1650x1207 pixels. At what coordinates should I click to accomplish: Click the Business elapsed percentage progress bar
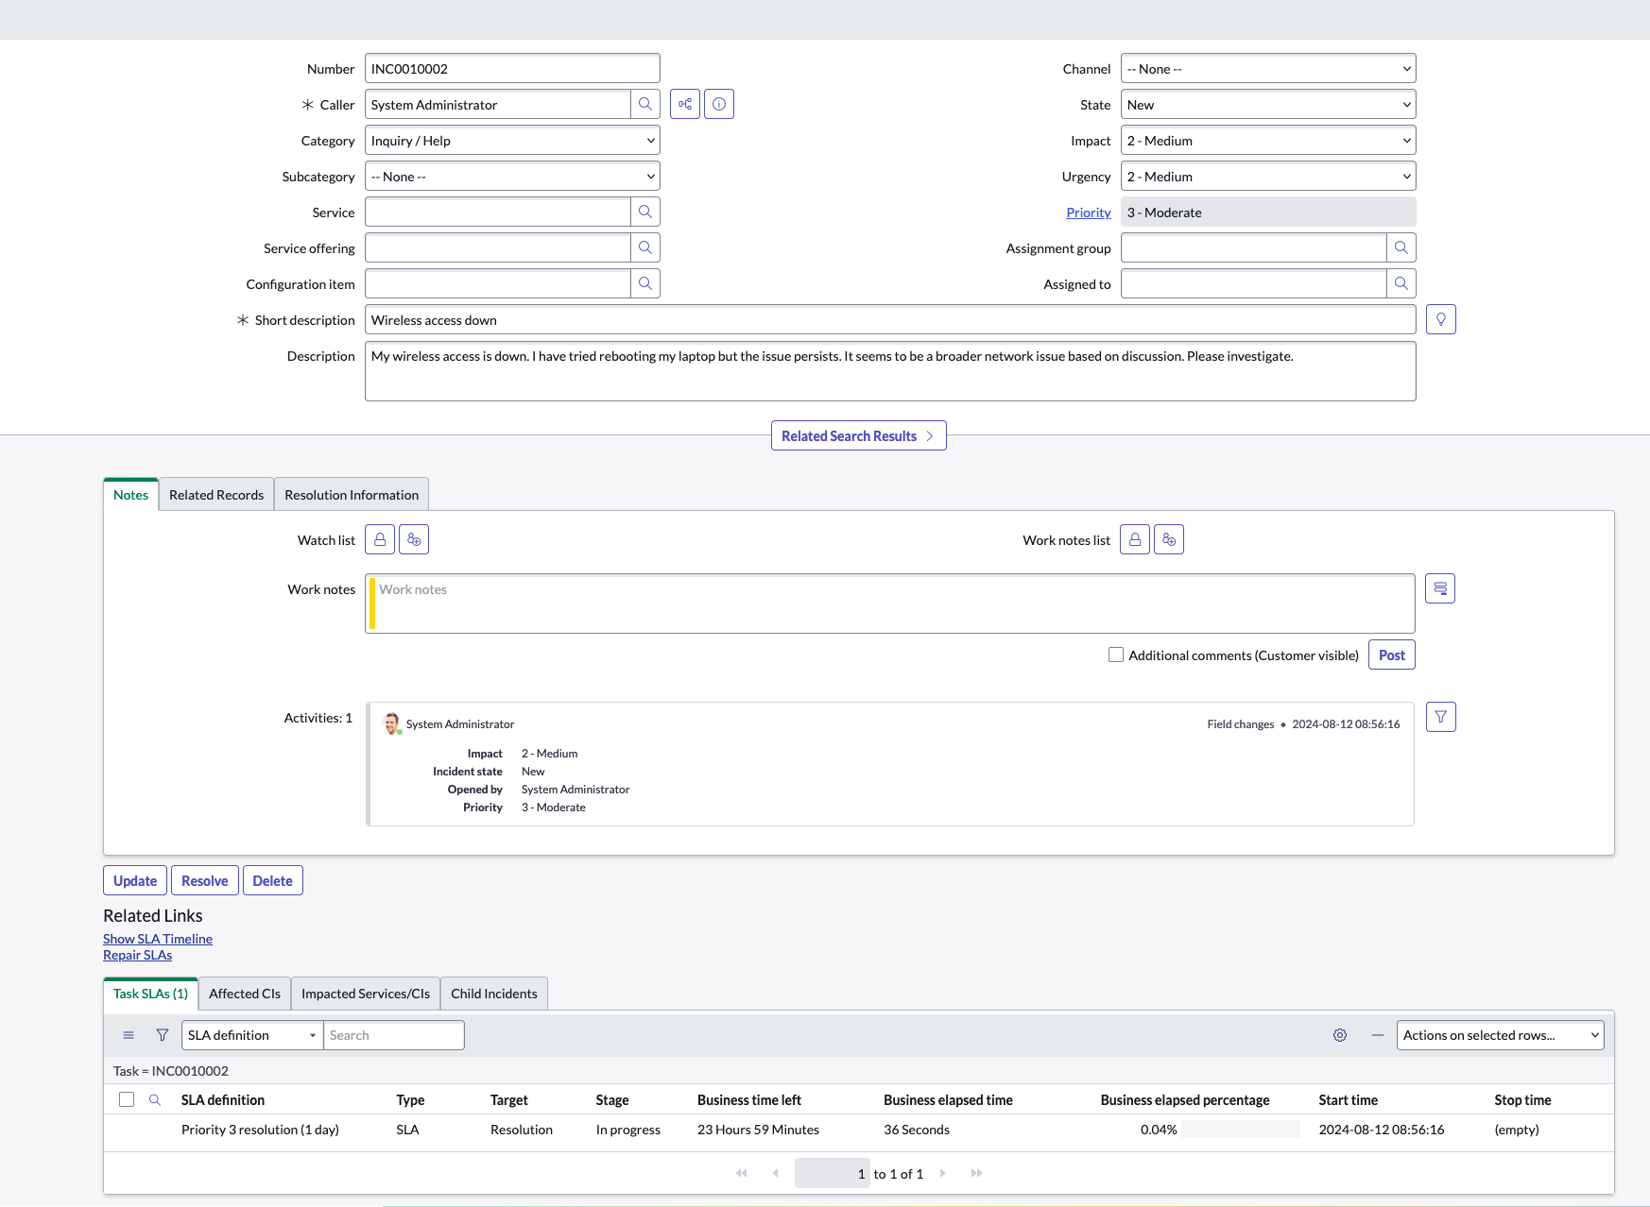tap(1241, 1129)
